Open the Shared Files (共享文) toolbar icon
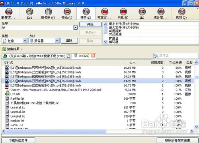Image resolution: width=199 pixels, height=143 pixels. [x=105, y=12]
